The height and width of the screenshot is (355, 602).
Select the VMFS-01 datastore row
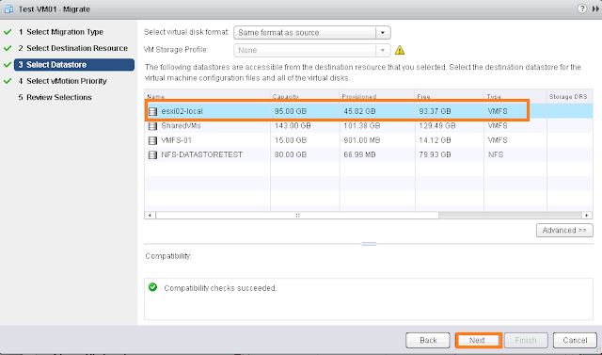pyautogui.click(x=369, y=140)
